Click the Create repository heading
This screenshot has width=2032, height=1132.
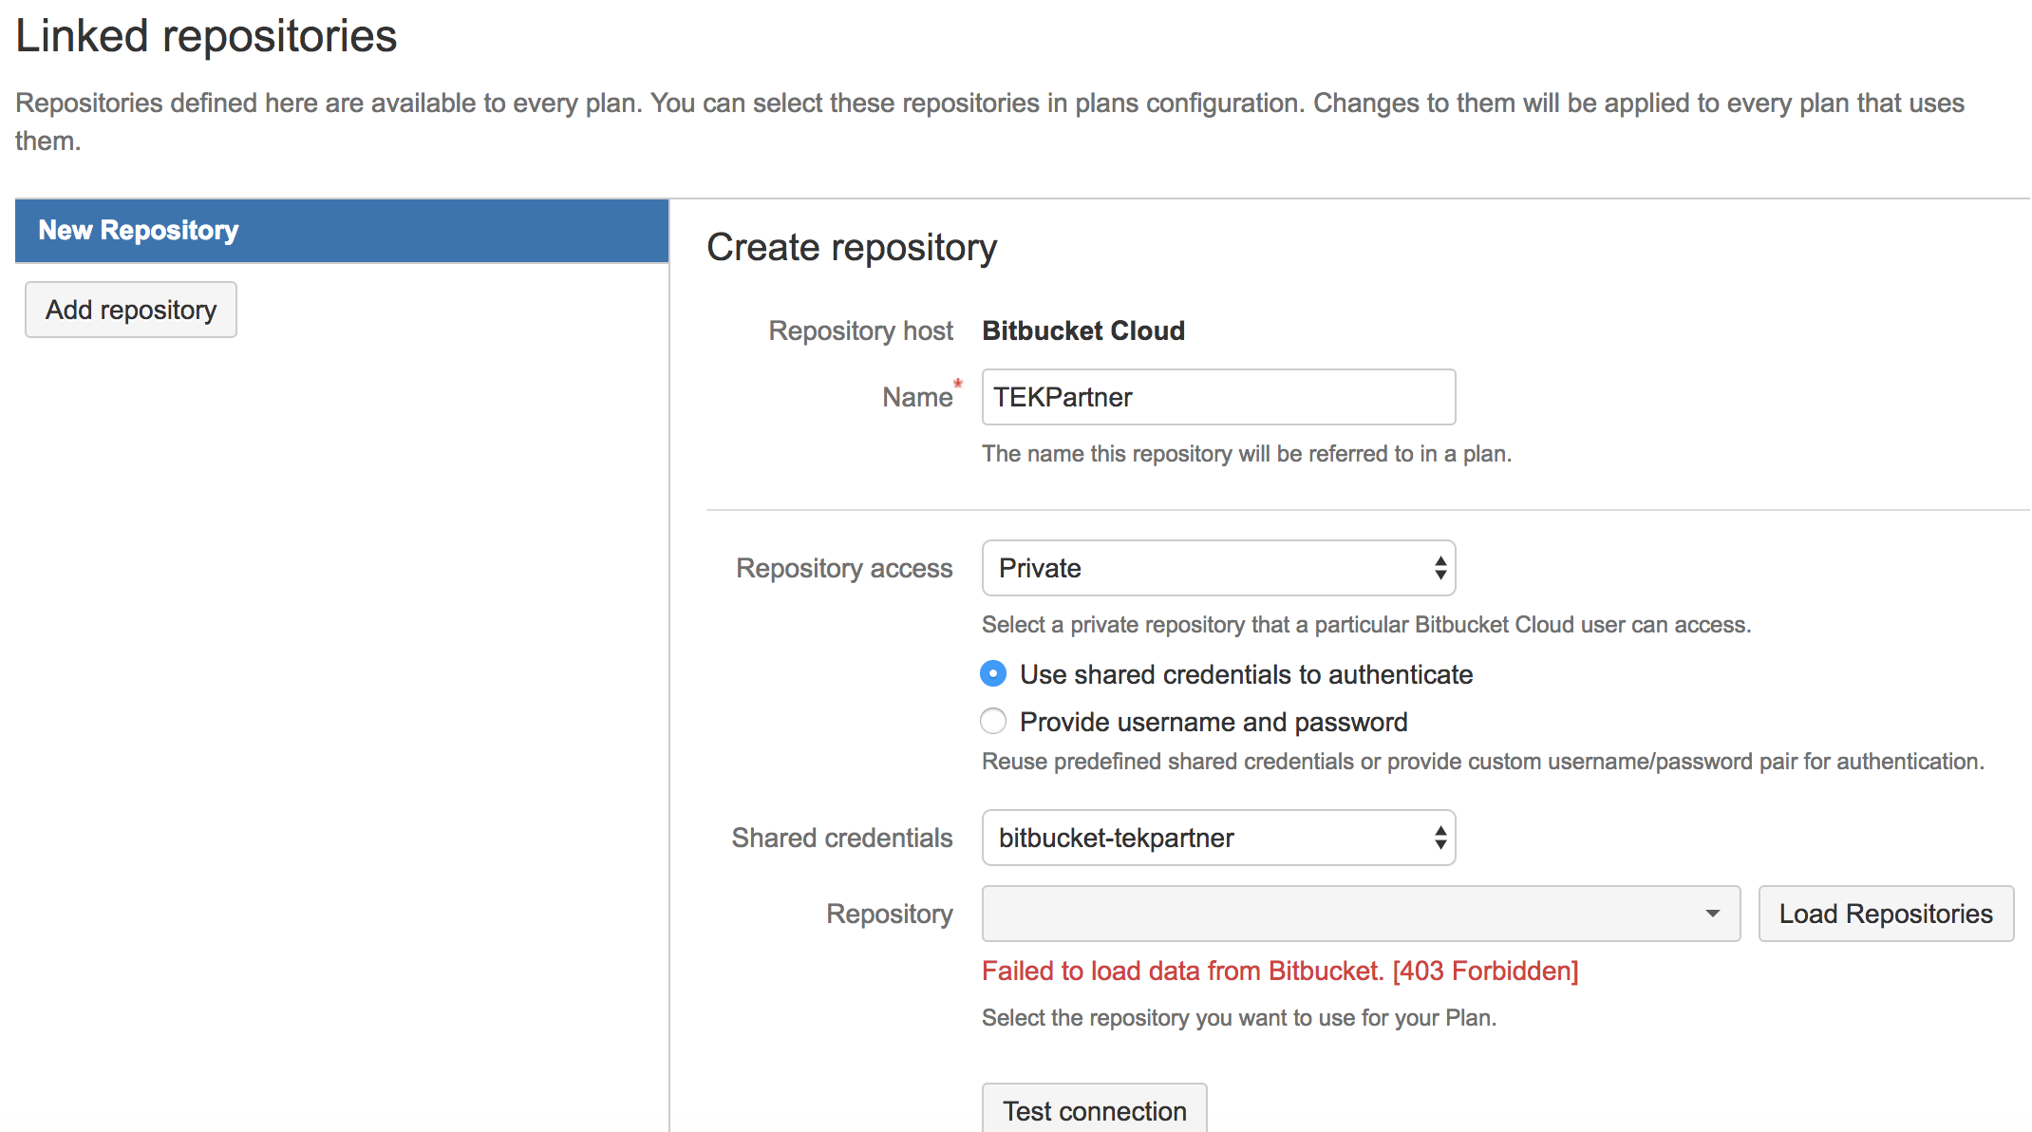click(852, 247)
